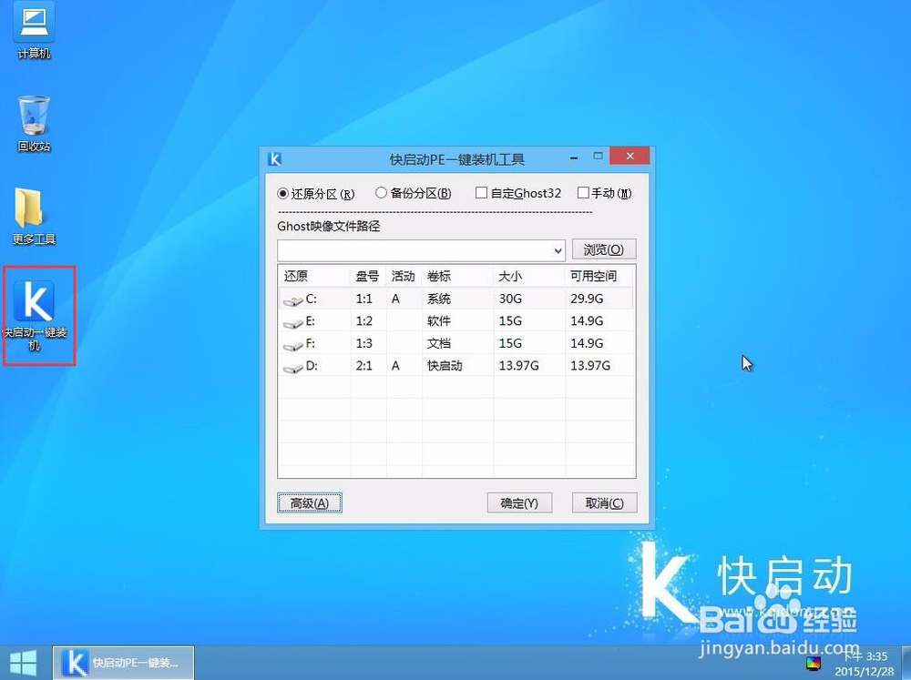911x680 pixels.
Task: Click the 浏览(O) browse button
Action: pos(604,249)
